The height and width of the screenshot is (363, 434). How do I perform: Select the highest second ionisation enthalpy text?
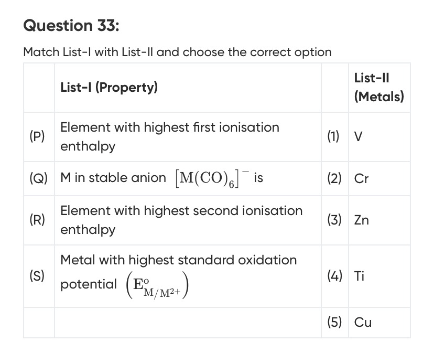pos(181,220)
